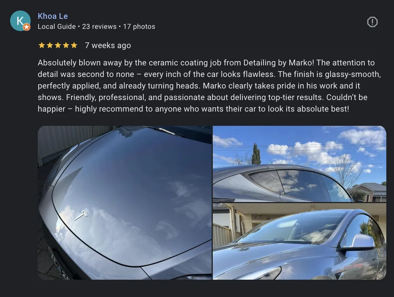Screen dimensions: 394x297
Task: Click the review text mentioning Detailing by Marko
Action: point(209,86)
